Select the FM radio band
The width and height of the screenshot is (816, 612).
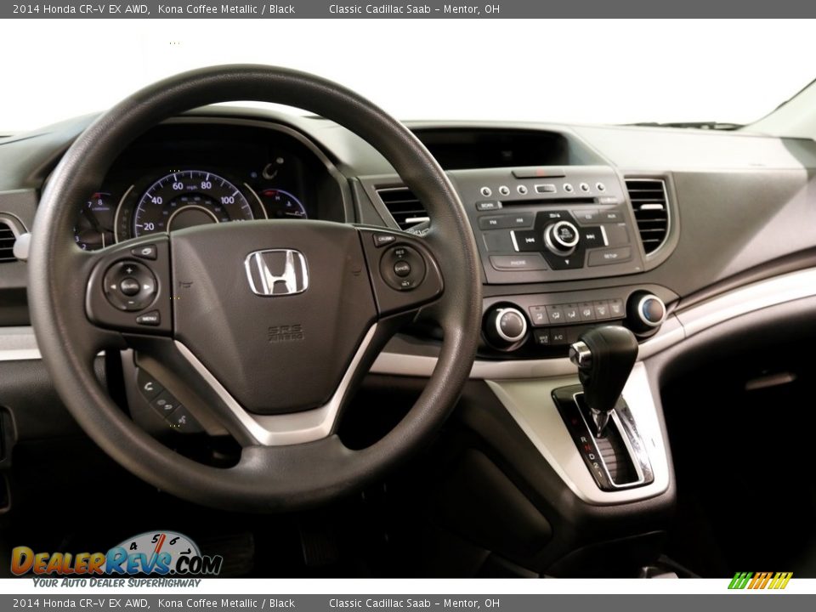click(493, 221)
